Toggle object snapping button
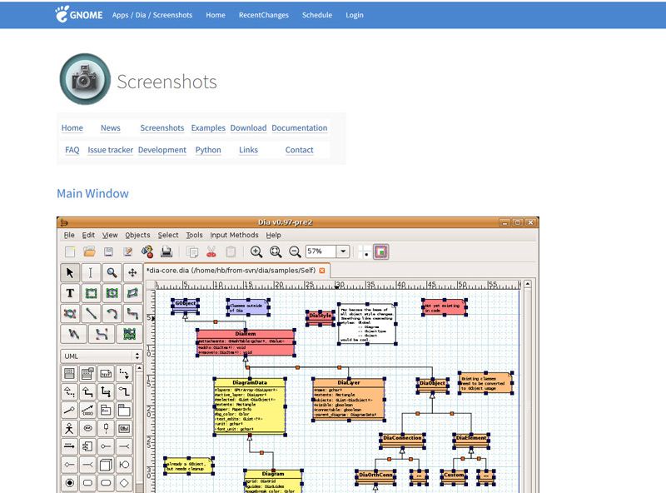 tap(381, 252)
